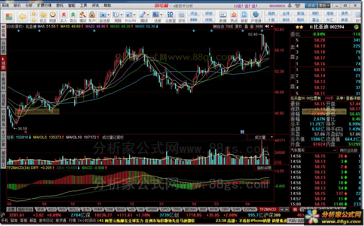This screenshot has height=226, width=364.
Task: Open the 自选股 star folder icon
Action: tap(103, 15)
